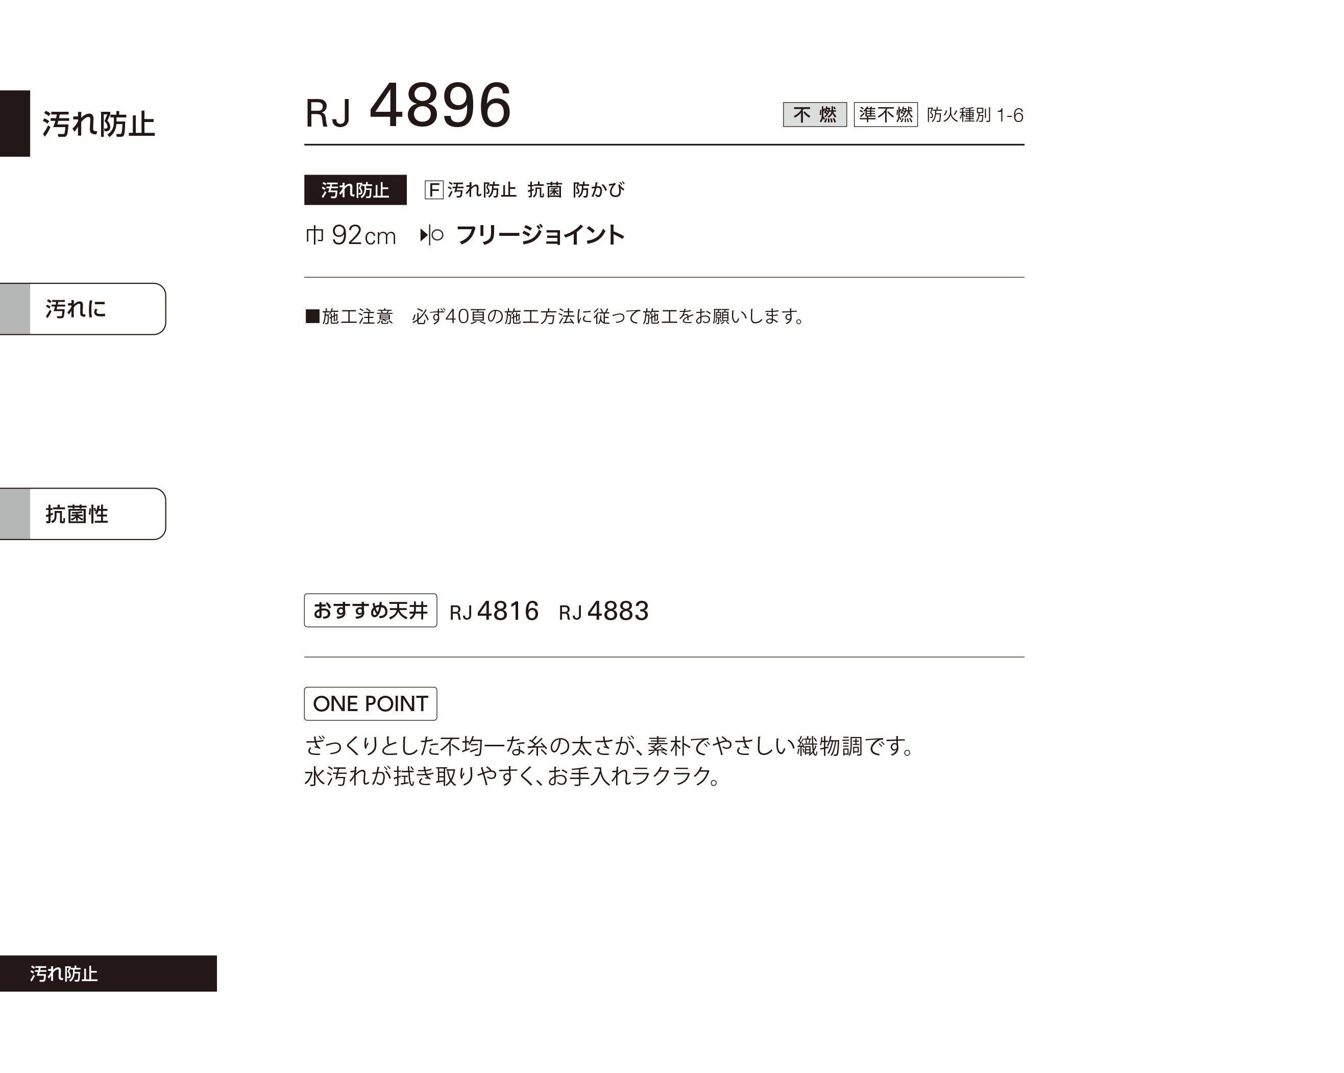
Task: Open recommended ceiling RJ 4816
Action: click(x=494, y=611)
